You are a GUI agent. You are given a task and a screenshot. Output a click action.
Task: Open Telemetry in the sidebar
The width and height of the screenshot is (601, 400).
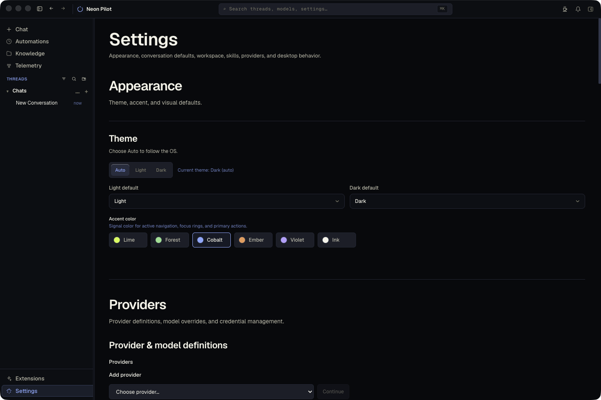click(46, 66)
